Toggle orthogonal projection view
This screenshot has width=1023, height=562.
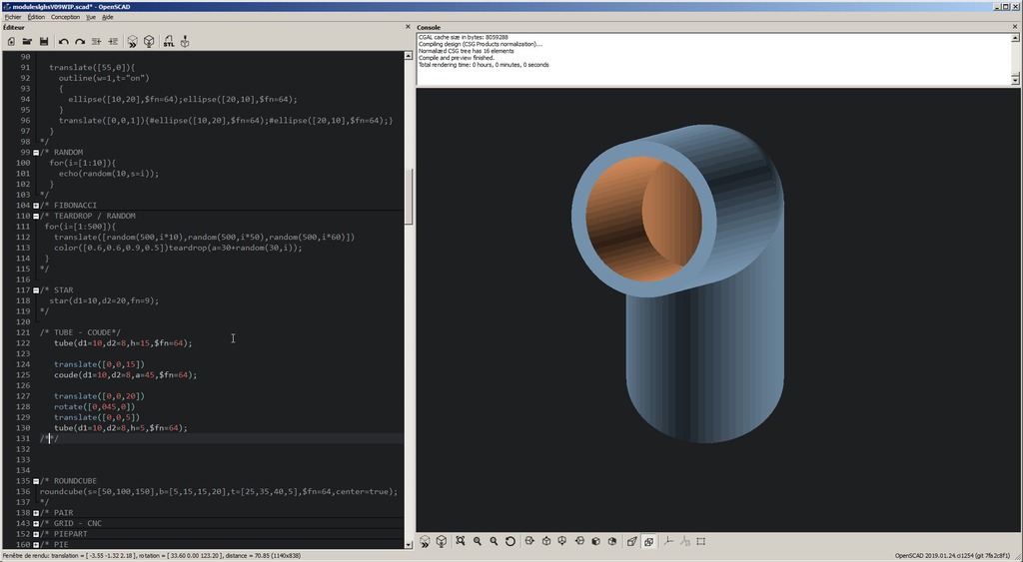click(x=648, y=542)
